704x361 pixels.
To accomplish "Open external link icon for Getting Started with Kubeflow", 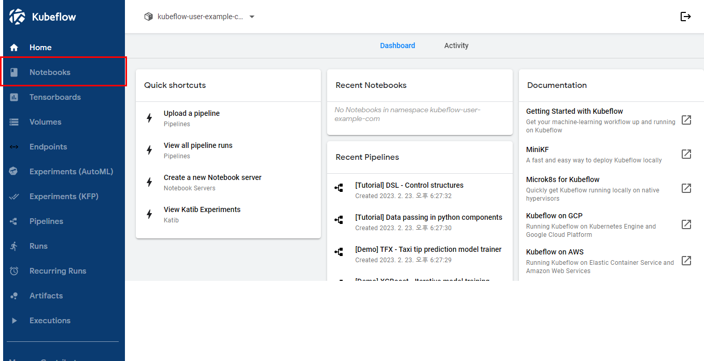I will pos(686,120).
